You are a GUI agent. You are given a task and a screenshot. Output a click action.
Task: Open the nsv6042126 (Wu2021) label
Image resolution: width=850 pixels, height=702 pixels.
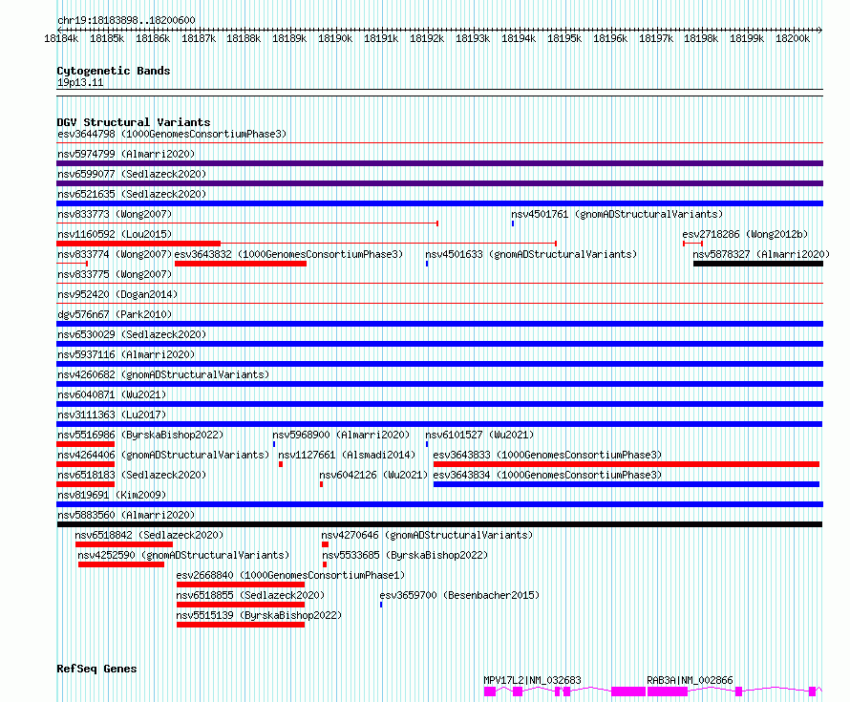[373, 475]
